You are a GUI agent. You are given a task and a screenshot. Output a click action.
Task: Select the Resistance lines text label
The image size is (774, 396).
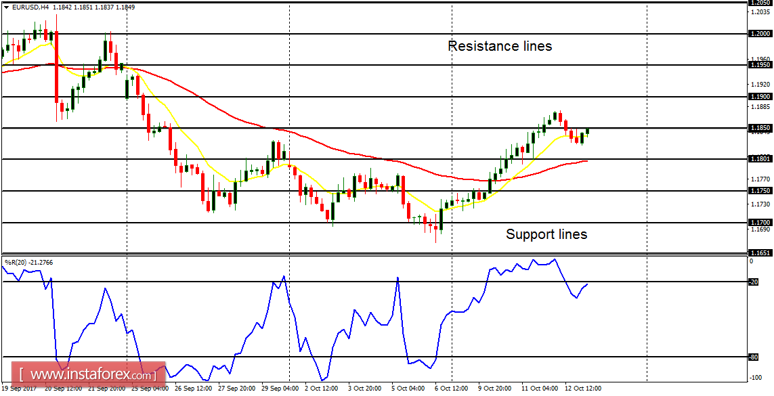pyautogui.click(x=499, y=46)
